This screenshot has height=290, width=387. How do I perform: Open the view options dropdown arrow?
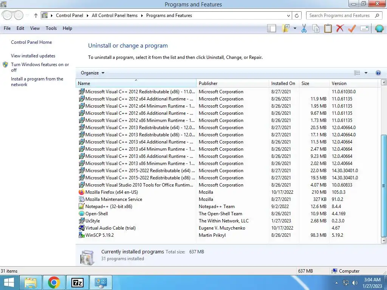(x=366, y=73)
